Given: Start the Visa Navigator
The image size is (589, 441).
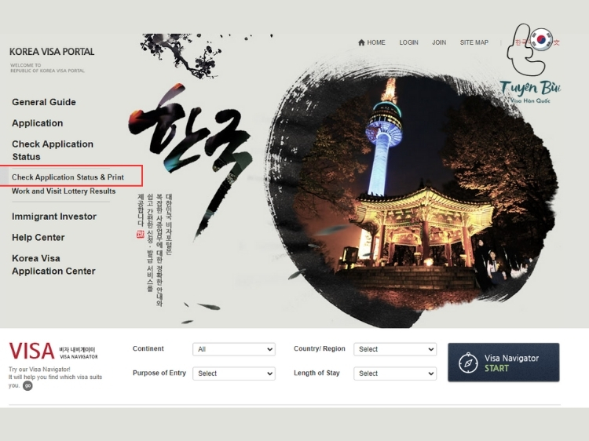Looking at the screenshot, I should 503,363.
